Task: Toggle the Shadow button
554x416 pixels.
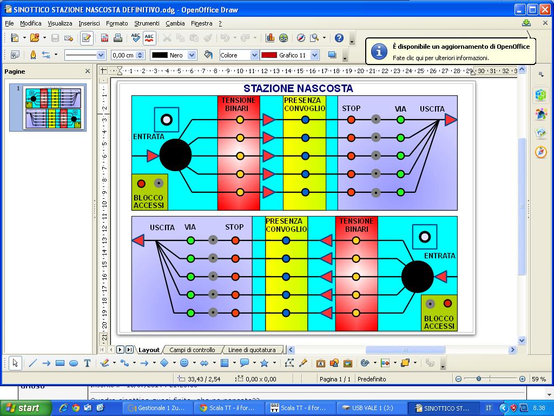Action: 332,55
